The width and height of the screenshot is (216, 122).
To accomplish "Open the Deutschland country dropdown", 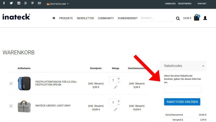I will pyautogui.click(x=58, y=4).
